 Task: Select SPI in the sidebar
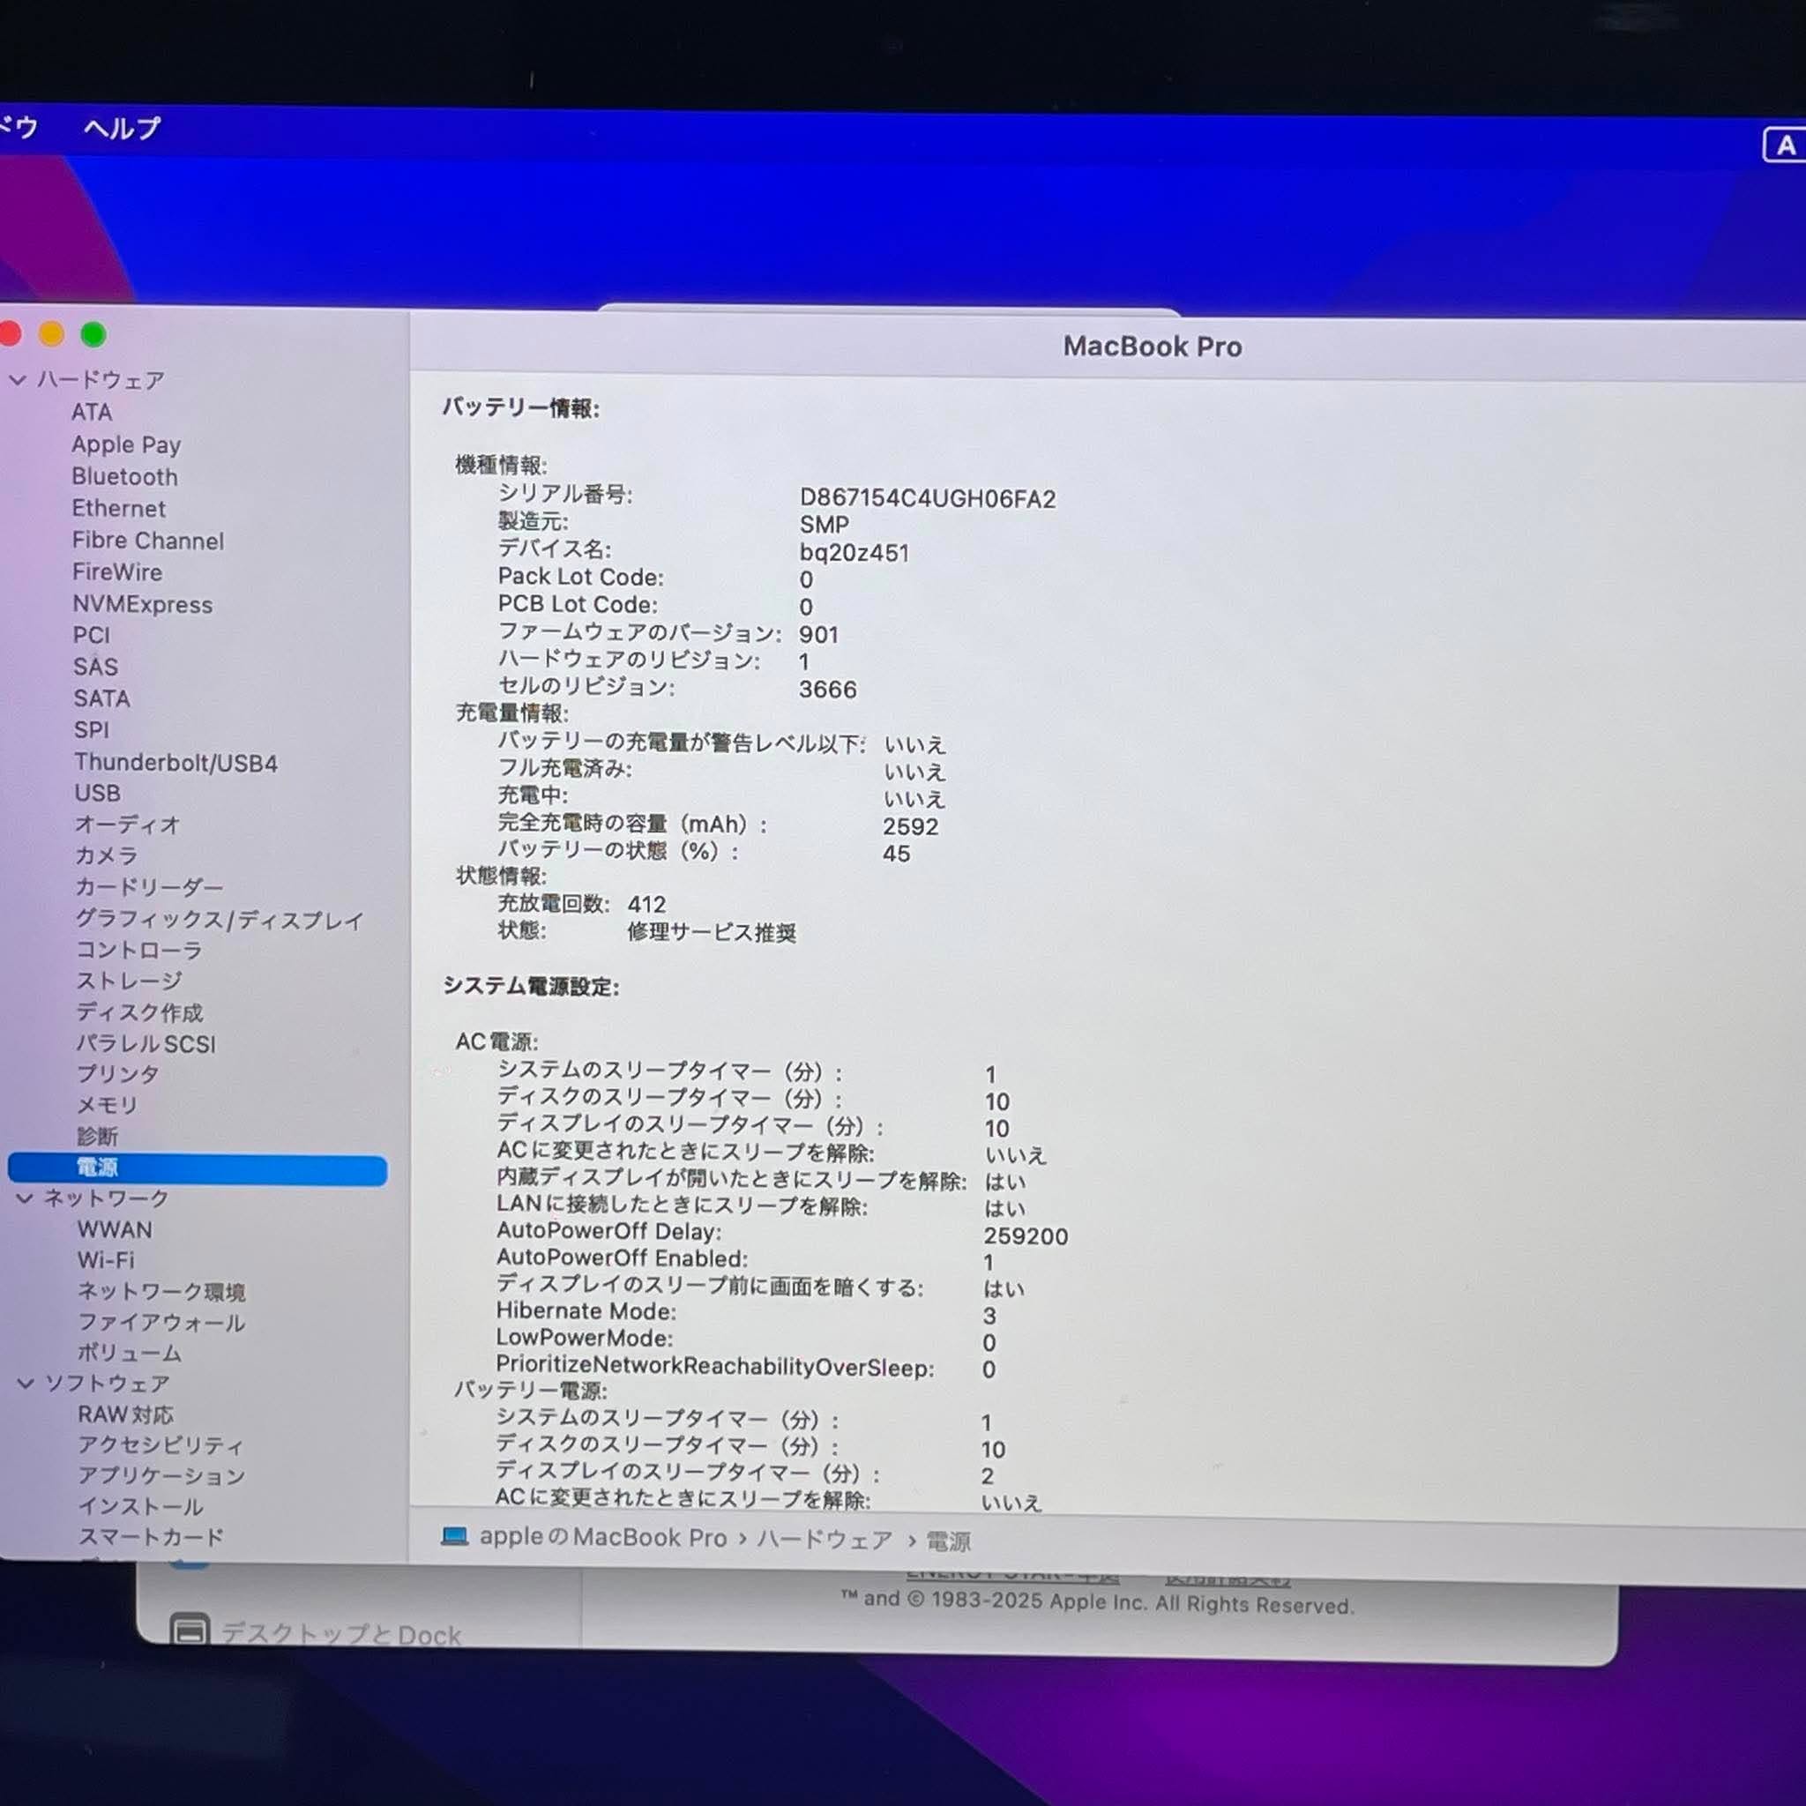pyautogui.click(x=92, y=730)
